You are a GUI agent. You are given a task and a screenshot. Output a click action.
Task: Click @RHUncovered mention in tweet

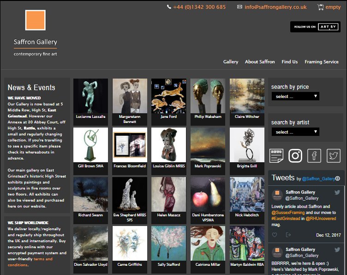click(x=321, y=219)
